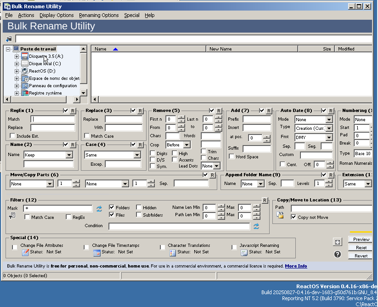Reset Auto Date (8) with its R button
The height and width of the screenshot is (307, 378).
331,111
